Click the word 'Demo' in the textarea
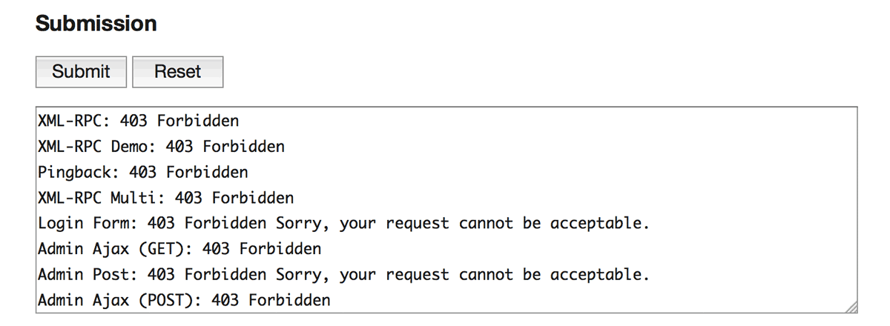The width and height of the screenshot is (890, 326). coord(129,147)
